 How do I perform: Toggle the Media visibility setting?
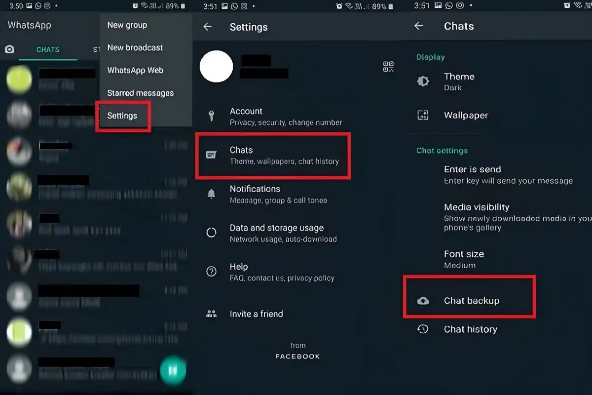[x=498, y=217]
